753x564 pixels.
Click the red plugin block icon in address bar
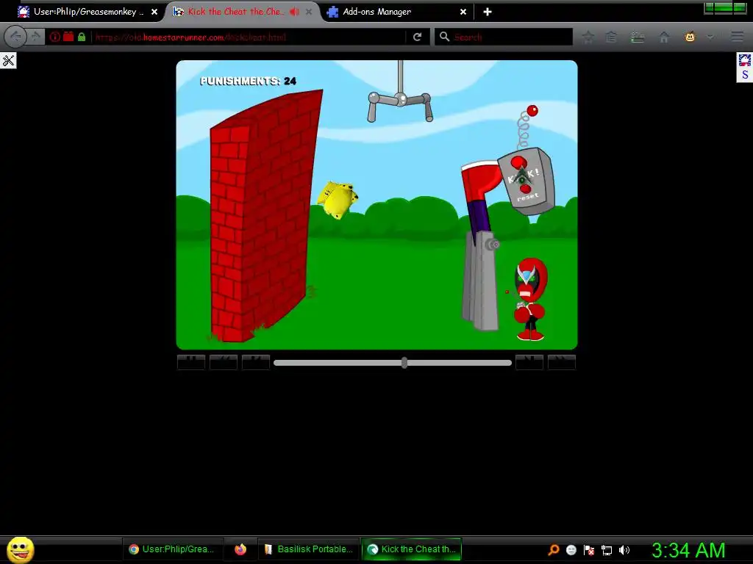(68, 37)
